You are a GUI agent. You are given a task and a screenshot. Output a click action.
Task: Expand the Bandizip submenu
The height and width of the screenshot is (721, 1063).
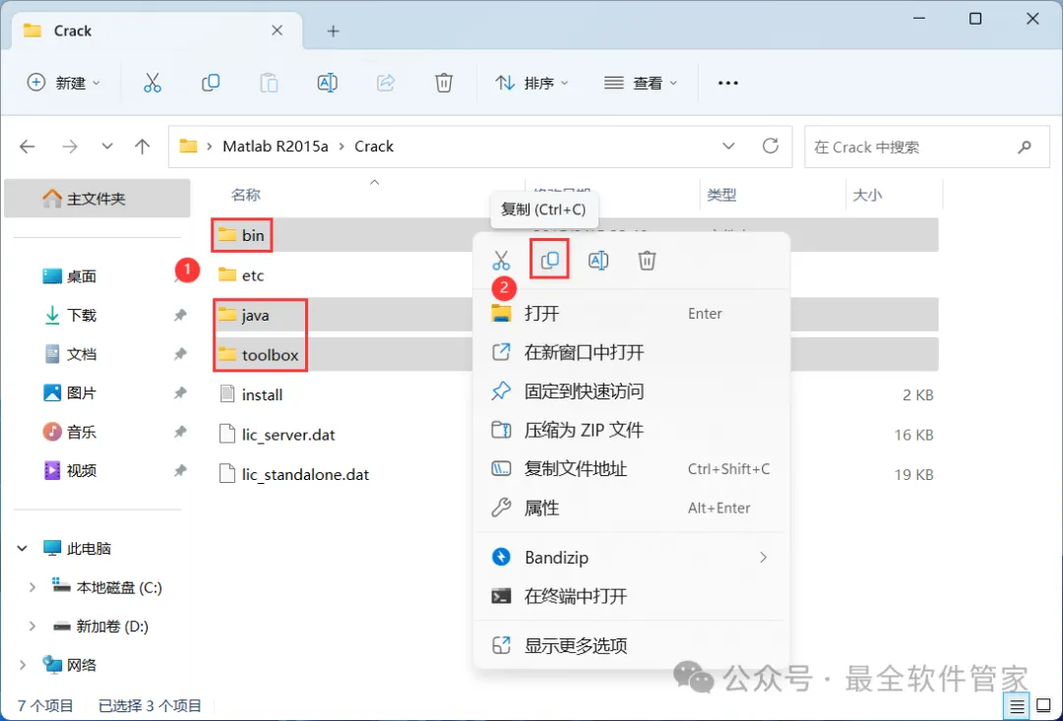coord(764,557)
